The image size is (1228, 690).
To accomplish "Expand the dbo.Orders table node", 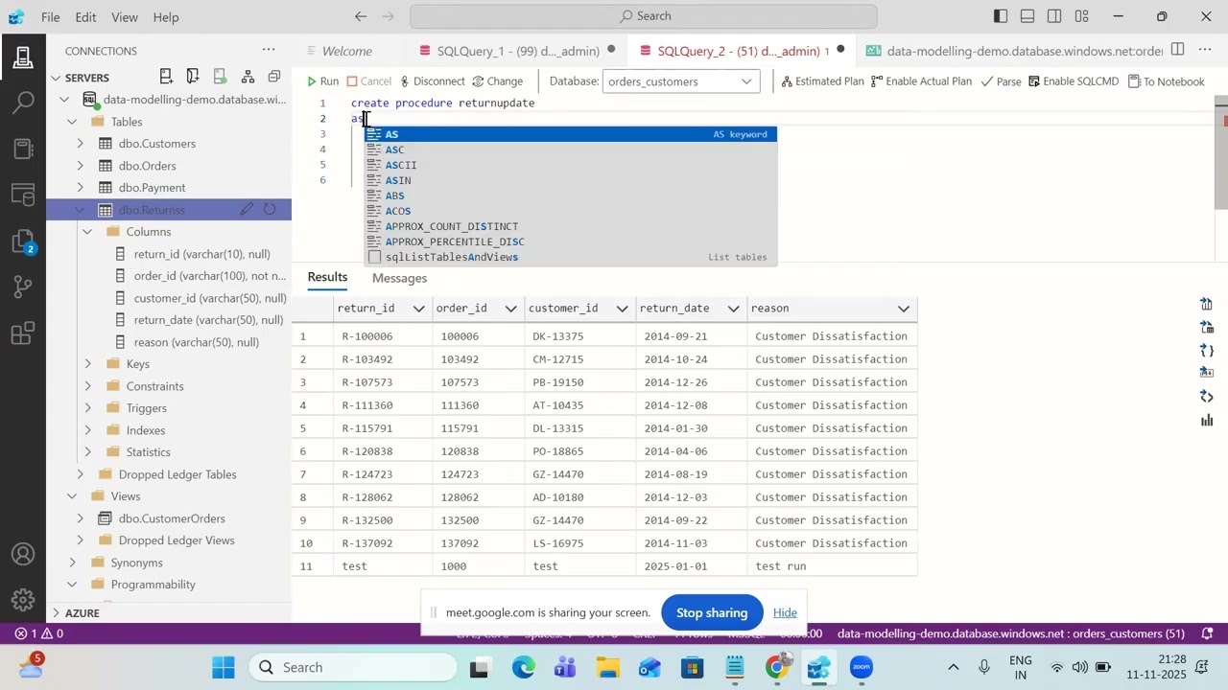I will (80, 166).
